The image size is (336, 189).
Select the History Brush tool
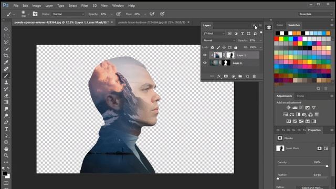tap(6, 89)
